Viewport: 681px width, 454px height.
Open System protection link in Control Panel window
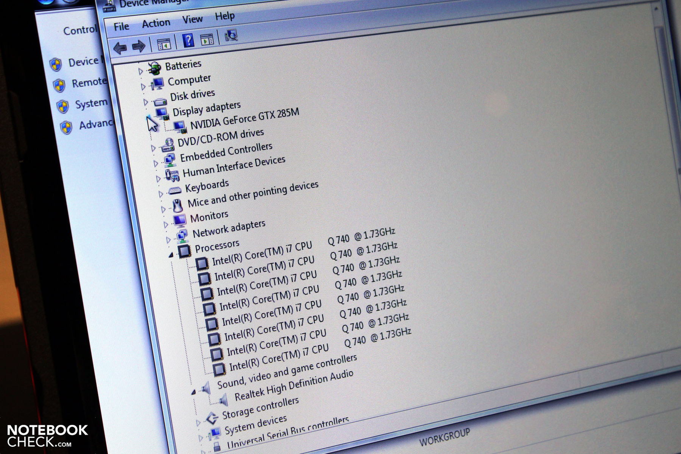[92, 103]
